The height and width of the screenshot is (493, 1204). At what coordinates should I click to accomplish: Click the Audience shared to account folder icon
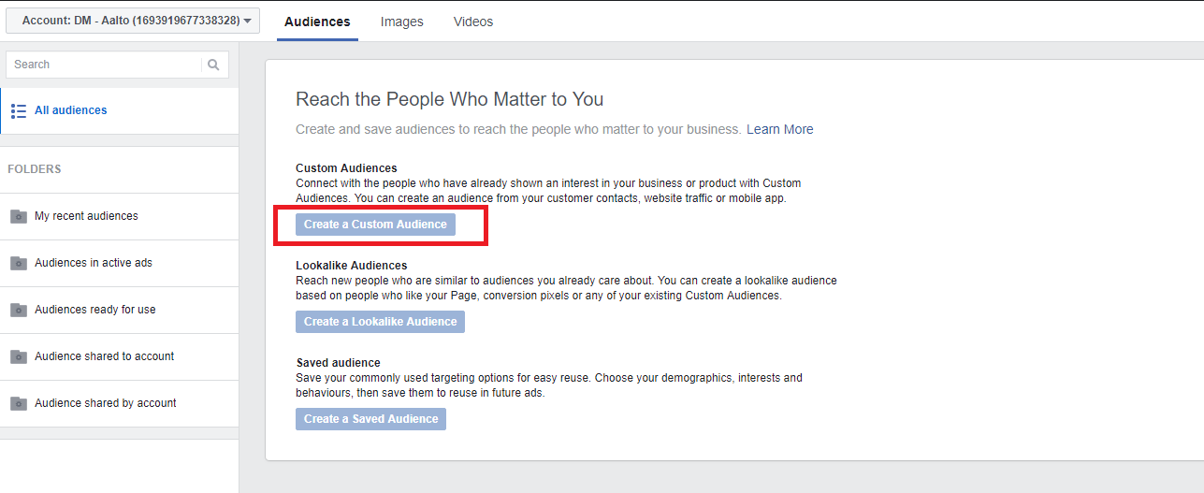click(19, 356)
